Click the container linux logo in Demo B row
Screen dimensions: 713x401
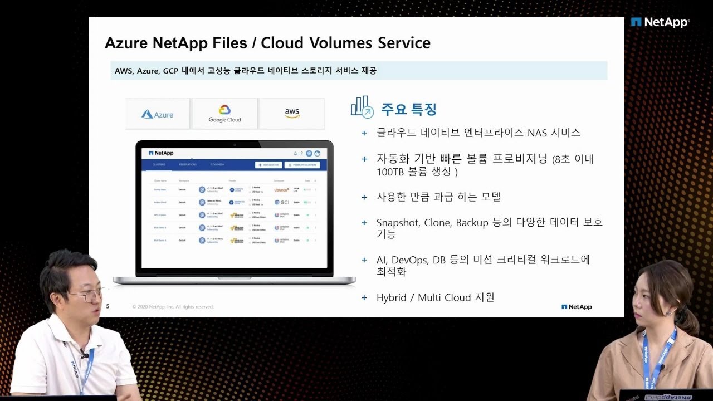pyautogui.click(x=282, y=228)
